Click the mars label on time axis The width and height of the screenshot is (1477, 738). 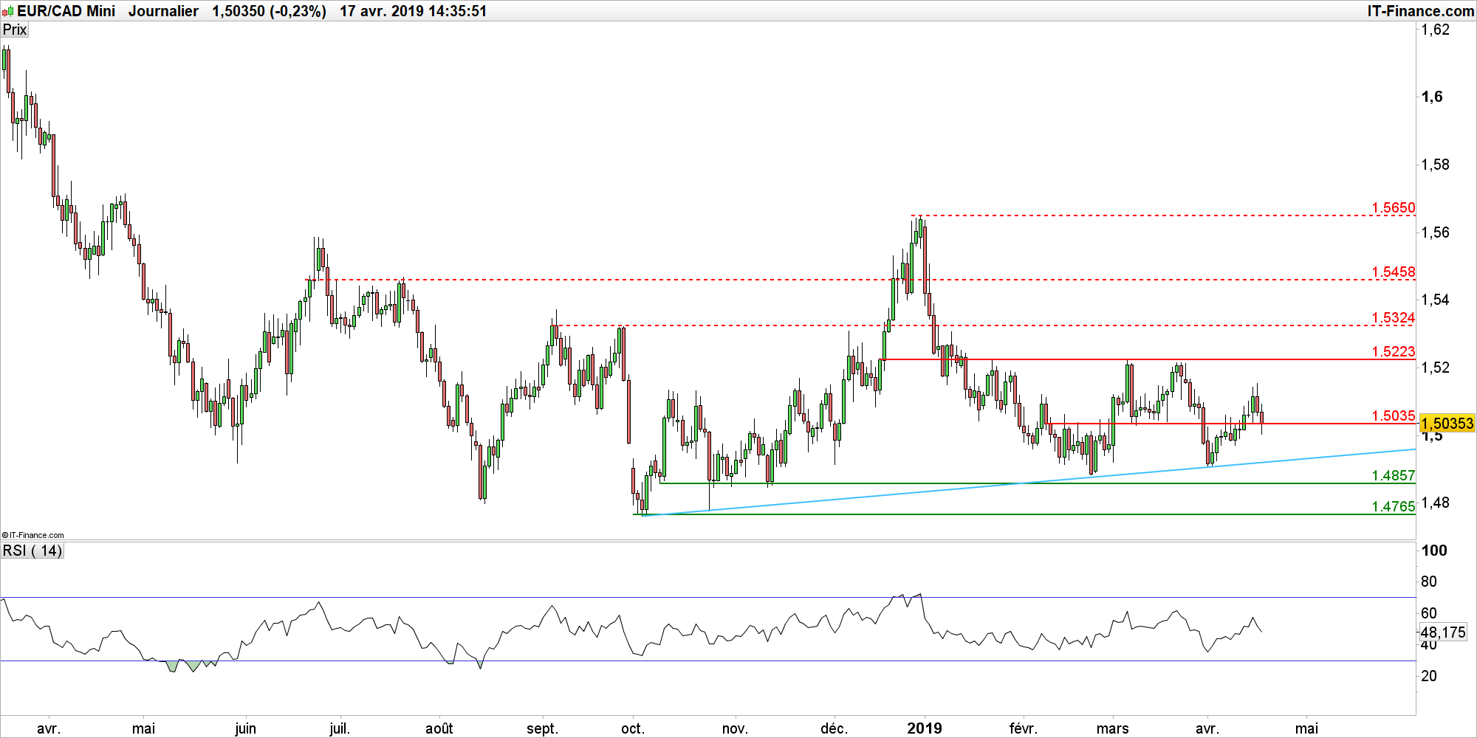click(1112, 728)
